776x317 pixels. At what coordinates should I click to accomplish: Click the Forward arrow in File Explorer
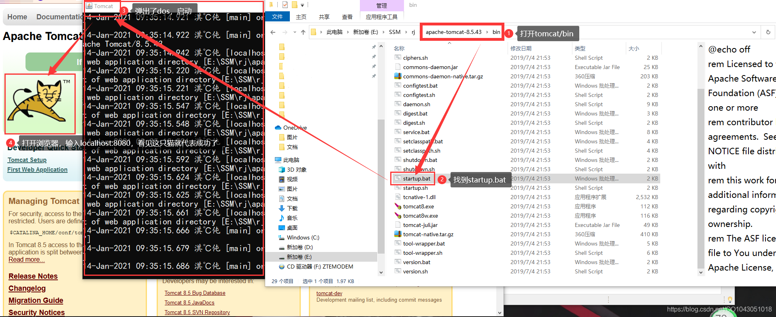coord(285,32)
